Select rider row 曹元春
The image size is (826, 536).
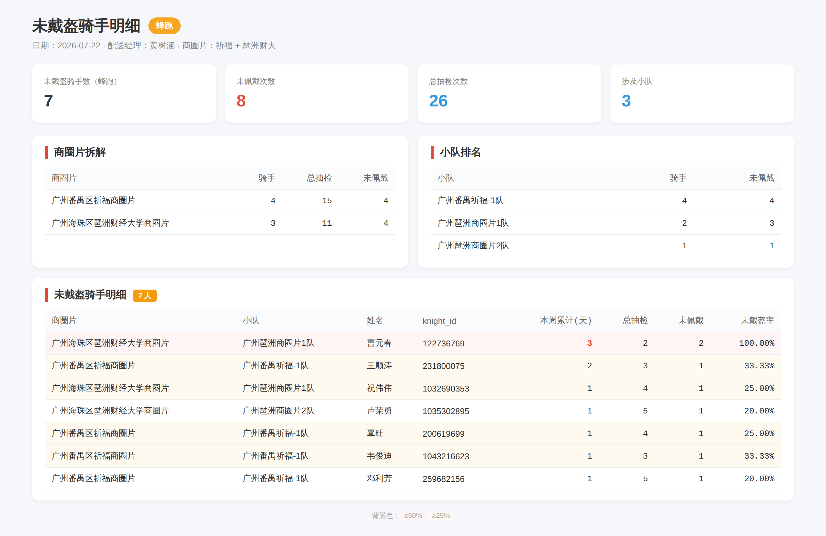(x=413, y=343)
